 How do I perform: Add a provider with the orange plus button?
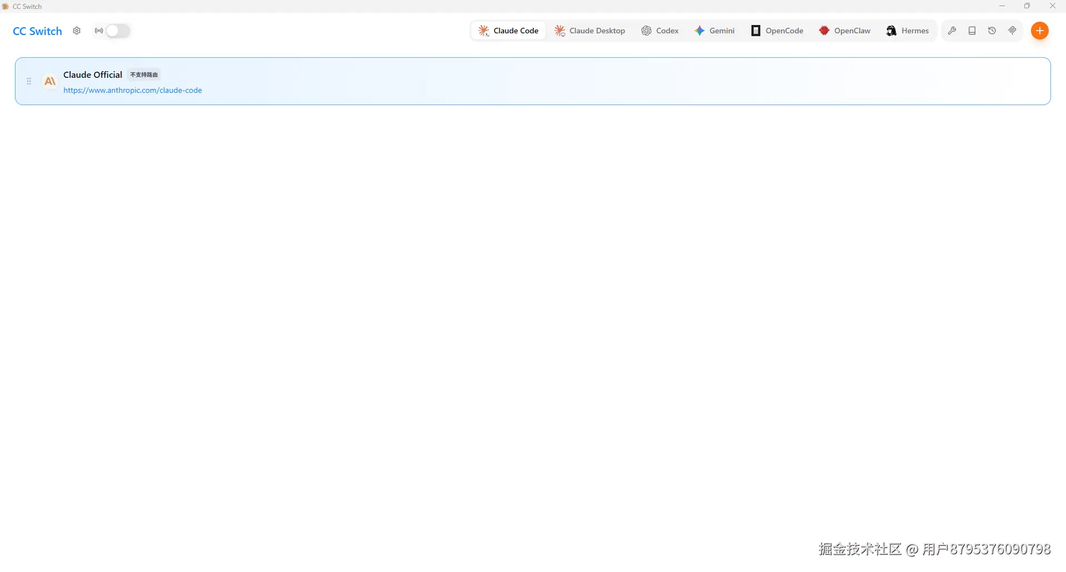1040,31
